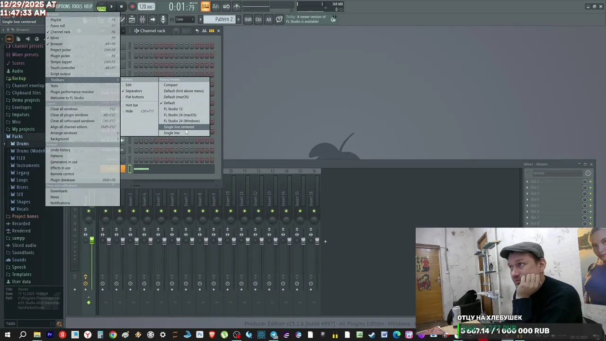
Task: Click the Play transport button
Action: (x=112, y=7)
